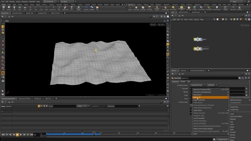This screenshot has width=251, height=141.
Task: Add an Ambient Light from shelf
Action: tap(217, 8)
